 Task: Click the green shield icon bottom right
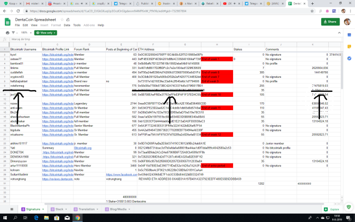pos(349,207)
